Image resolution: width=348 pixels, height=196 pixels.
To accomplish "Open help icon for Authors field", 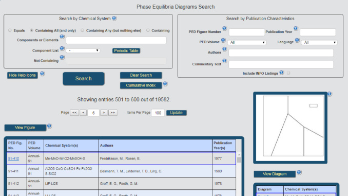I will [224, 49].
